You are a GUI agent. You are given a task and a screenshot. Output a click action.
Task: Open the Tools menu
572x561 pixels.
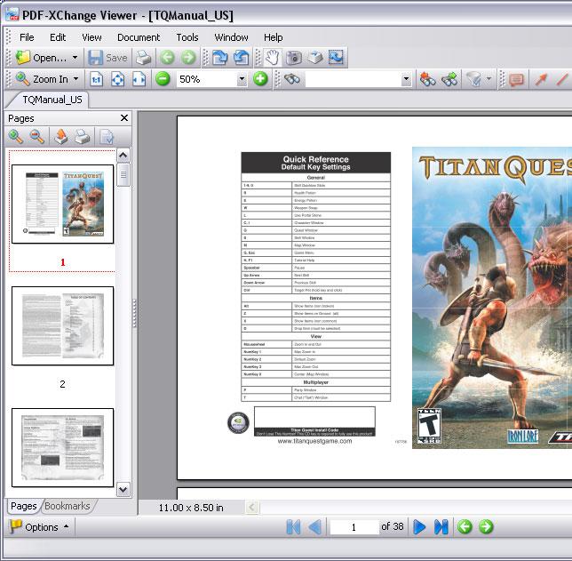pyautogui.click(x=187, y=37)
